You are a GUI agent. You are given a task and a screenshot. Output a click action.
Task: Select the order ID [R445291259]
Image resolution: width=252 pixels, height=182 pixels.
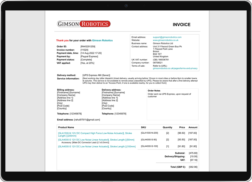pyautogui.click(x=88, y=46)
